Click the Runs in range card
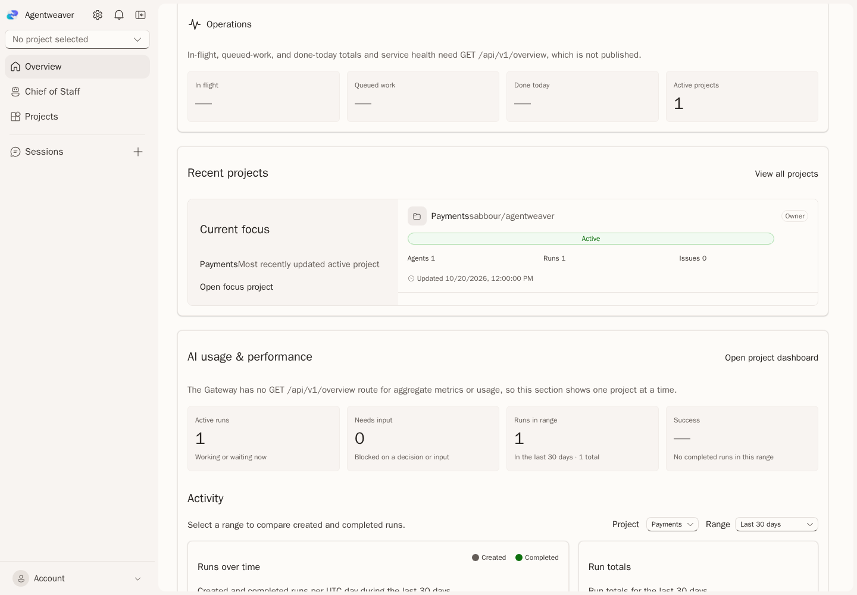The image size is (857, 595). coord(583,439)
